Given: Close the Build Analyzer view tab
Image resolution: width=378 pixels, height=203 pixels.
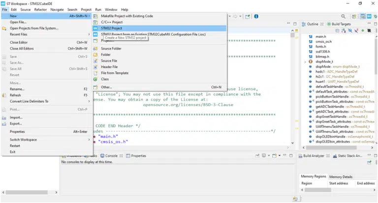Looking at the screenshot, I should point(328,156).
